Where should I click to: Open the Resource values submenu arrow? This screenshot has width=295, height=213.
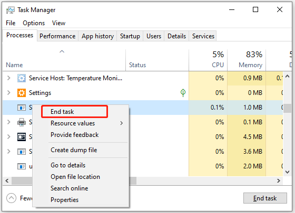122,123
